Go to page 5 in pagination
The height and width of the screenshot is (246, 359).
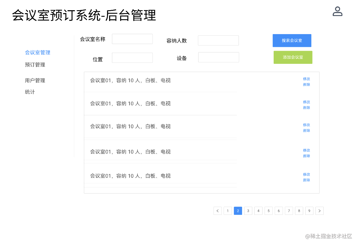269,211
